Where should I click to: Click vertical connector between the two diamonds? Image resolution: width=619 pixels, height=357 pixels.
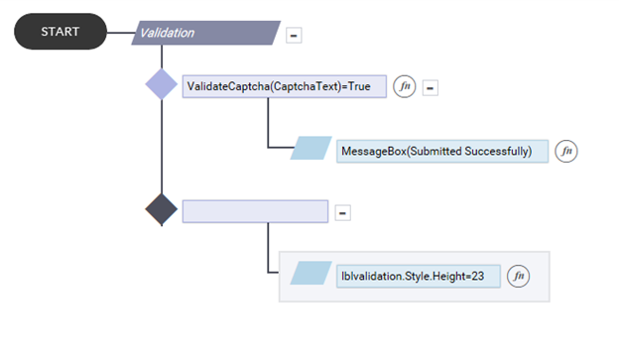pyautogui.click(x=162, y=147)
